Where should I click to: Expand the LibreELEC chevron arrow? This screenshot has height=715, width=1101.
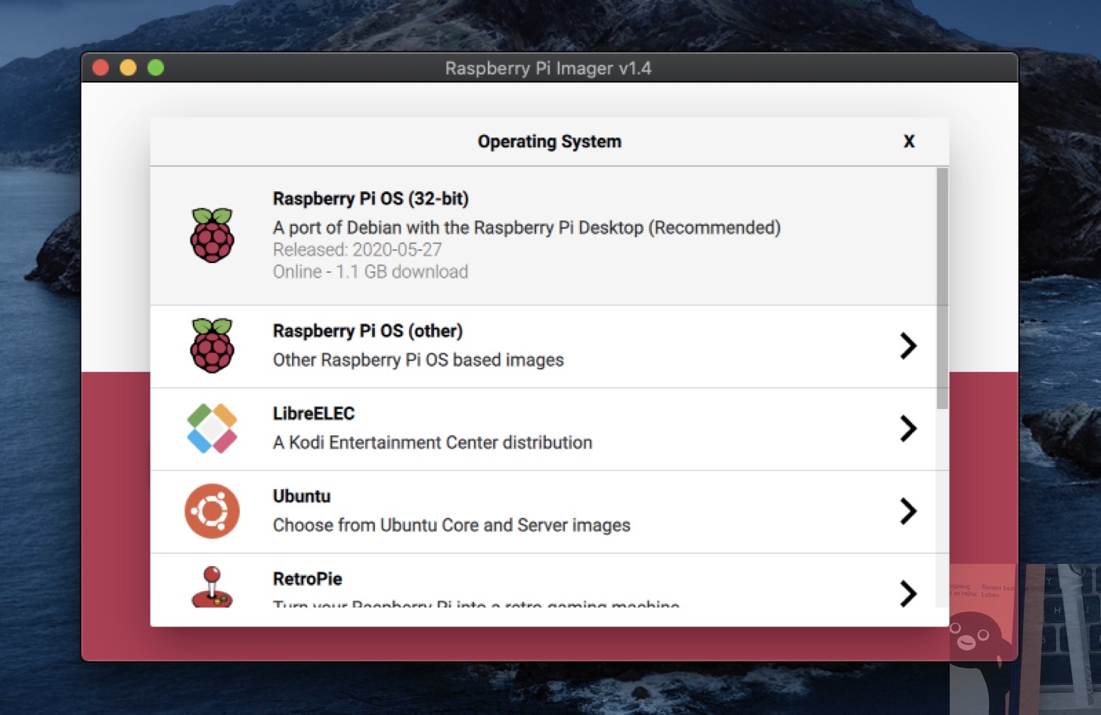(908, 429)
